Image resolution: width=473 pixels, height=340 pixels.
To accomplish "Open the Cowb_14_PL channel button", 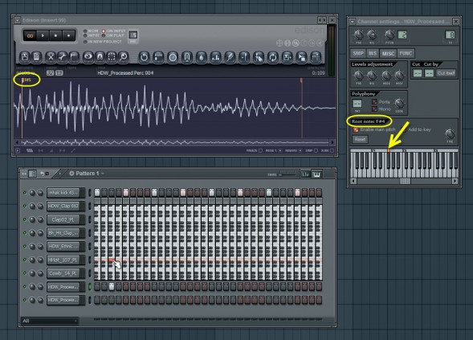I will pyautogui.click(x=63, y=273).
